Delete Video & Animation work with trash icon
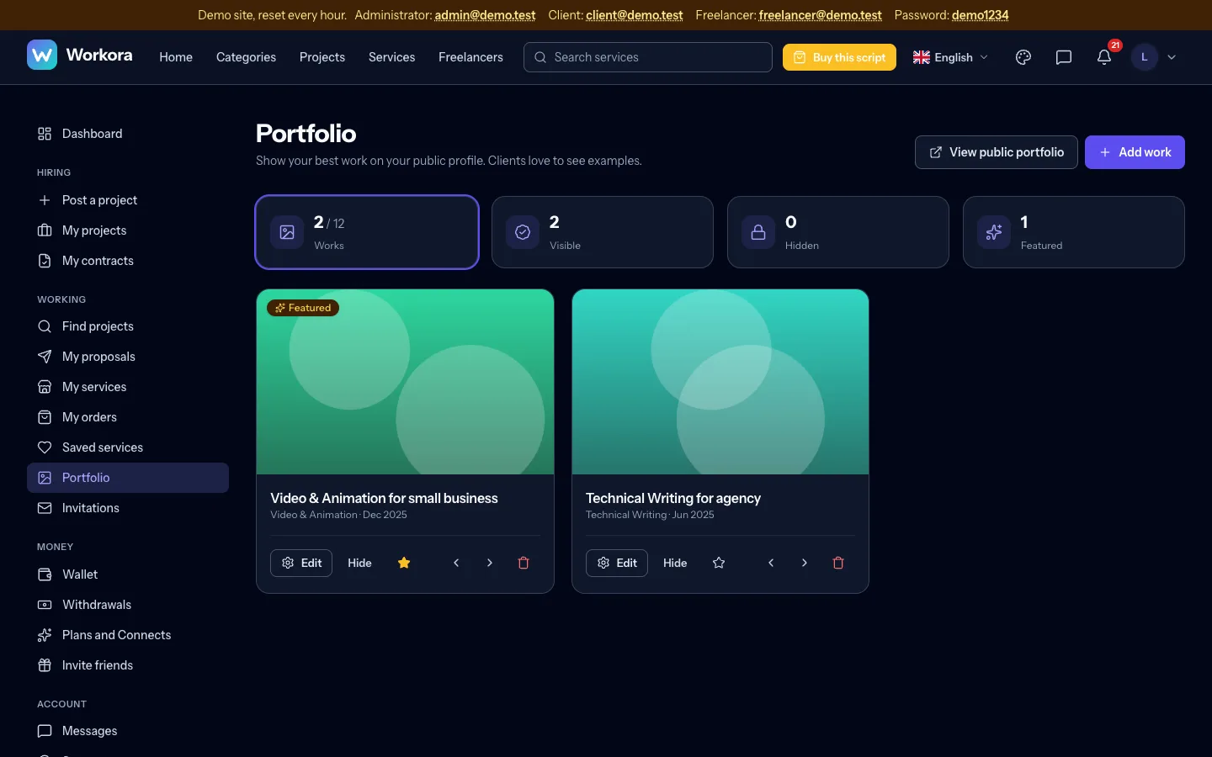 524,563
